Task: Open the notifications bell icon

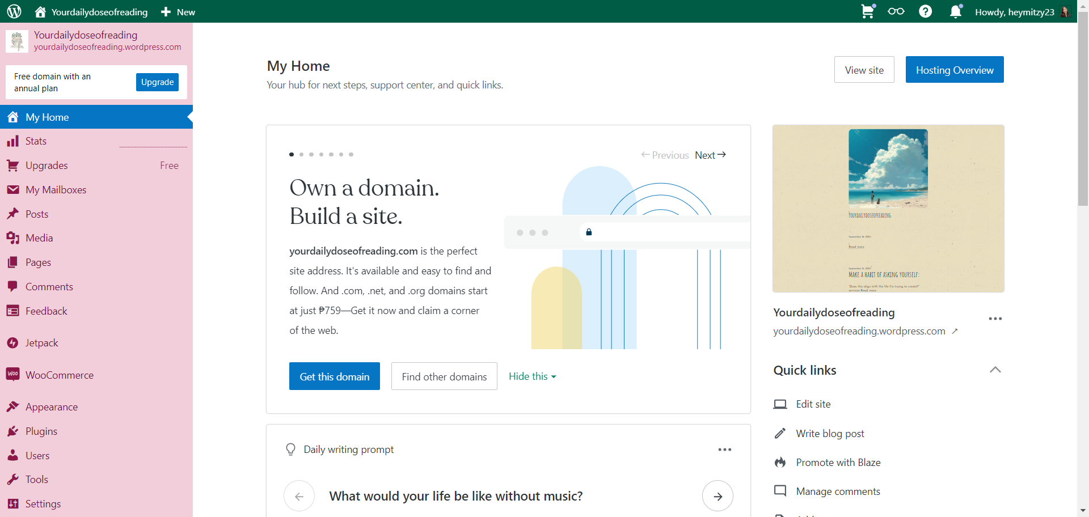Action: tap(956, 11)
